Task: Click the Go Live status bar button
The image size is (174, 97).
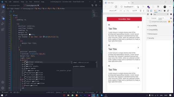Action: (80, 92)
